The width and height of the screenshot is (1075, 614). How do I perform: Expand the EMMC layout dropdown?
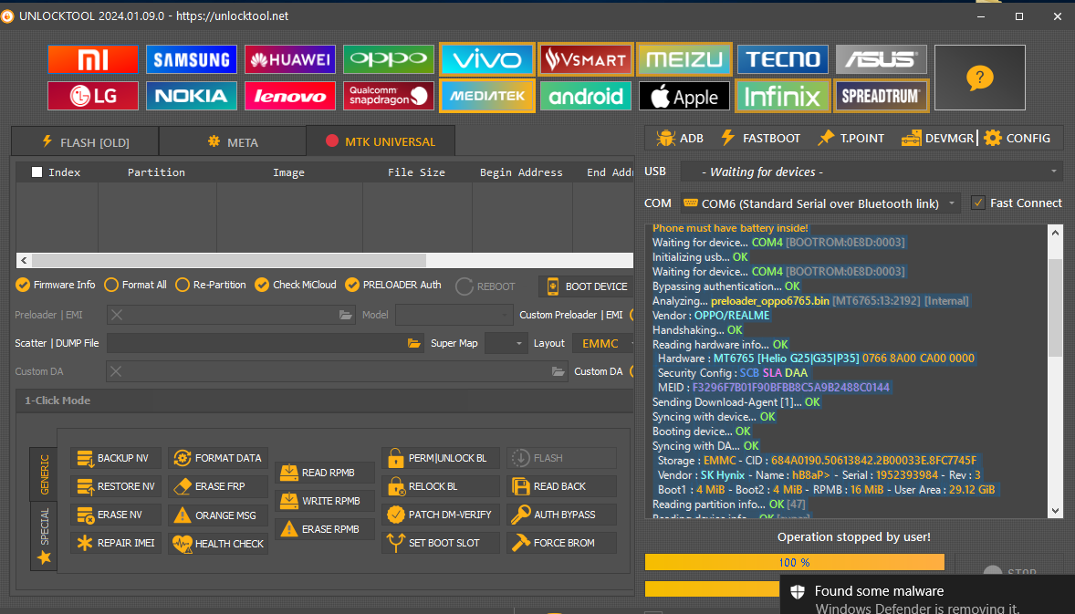(x=606, y=344)
